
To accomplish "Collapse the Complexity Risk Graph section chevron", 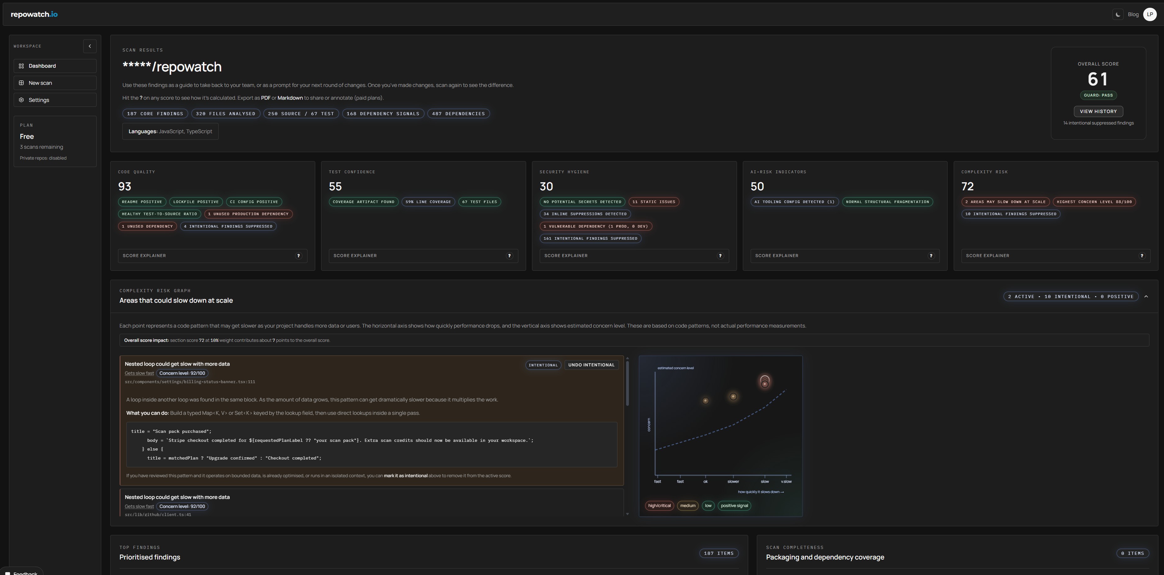I will click(x=1146, y=297).
